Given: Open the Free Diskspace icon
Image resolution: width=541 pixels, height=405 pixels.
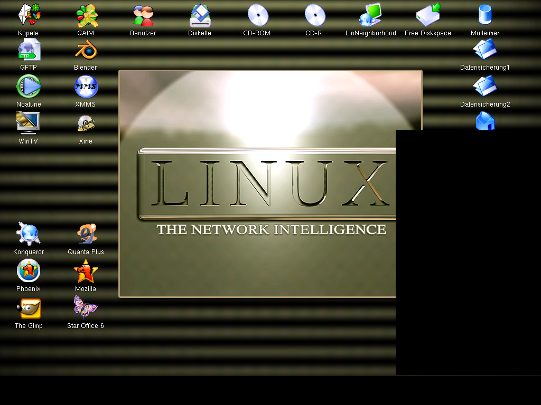Looking at the screenshot, I should 428,15.
